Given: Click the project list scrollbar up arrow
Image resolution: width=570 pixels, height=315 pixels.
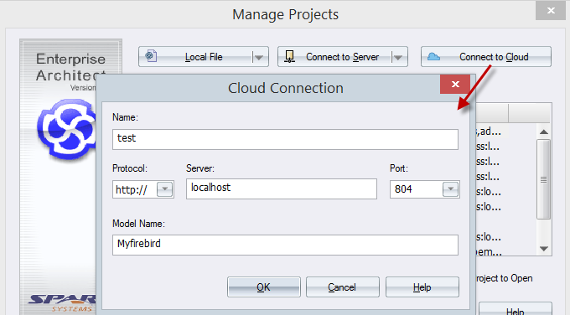Looking at the screenshot, I should [x=544, y=132].
